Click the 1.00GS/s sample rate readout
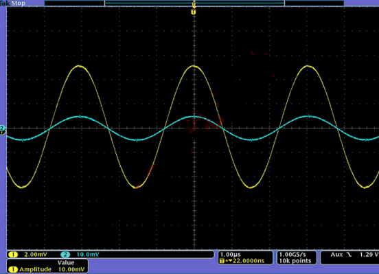Viewport: 379px width, 274px height. 292,255
